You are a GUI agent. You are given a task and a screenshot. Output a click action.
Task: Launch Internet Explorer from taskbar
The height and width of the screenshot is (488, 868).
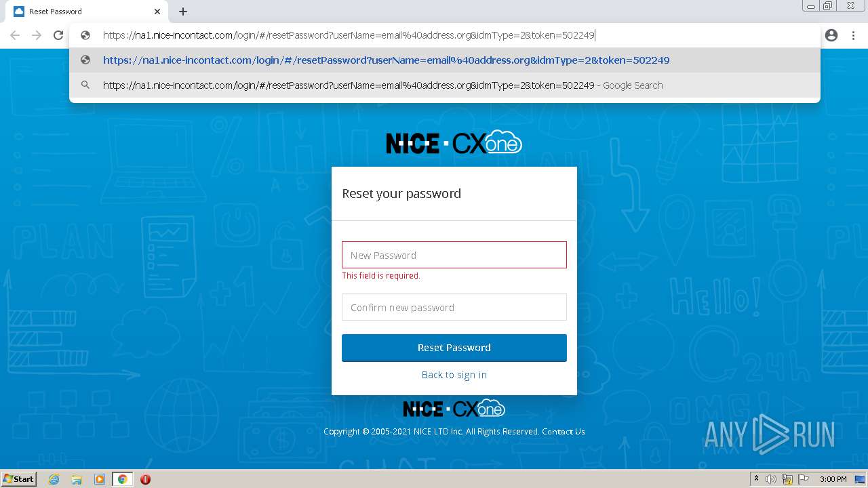click(x=54, y=479)
